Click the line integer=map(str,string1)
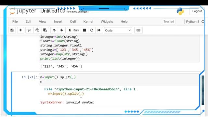208x117 pixels. click(64, 54)
